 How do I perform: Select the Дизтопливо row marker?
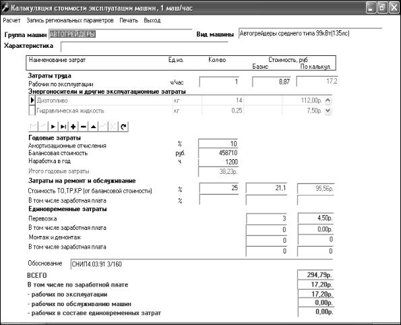pyautogui.click(x=32, y=100)
